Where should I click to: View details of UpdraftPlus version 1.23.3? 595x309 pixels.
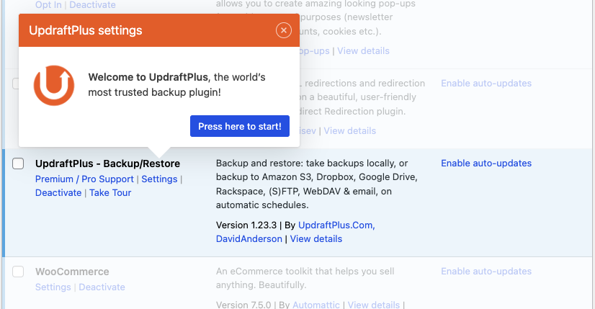(x=316, y=239)
